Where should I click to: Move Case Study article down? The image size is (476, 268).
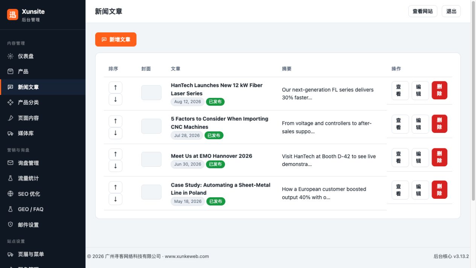pyautogui.click(x=115, y=199)
